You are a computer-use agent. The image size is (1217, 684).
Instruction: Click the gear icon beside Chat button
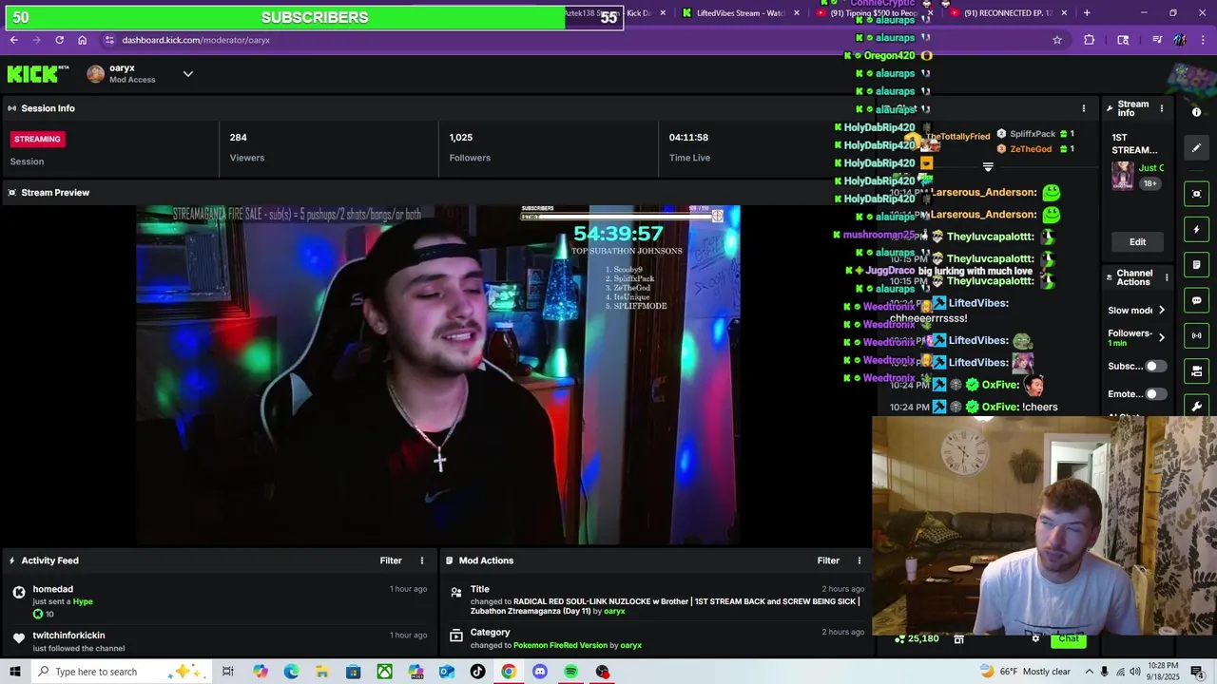click(1035, 638)
